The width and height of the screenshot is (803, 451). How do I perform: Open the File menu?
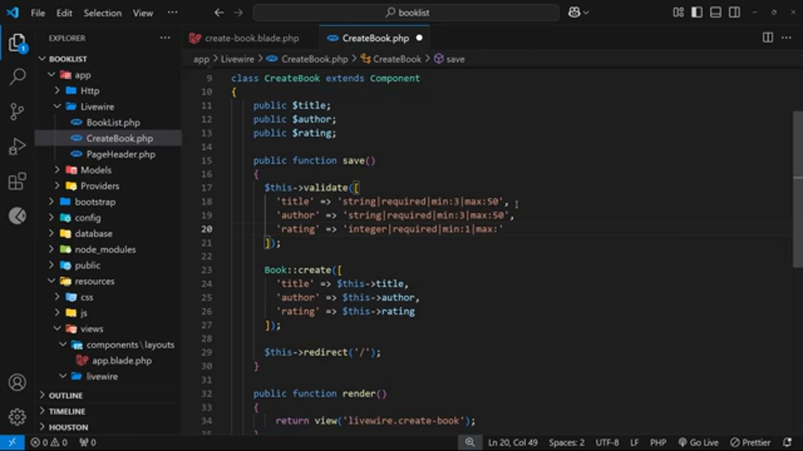coord(38,13)
